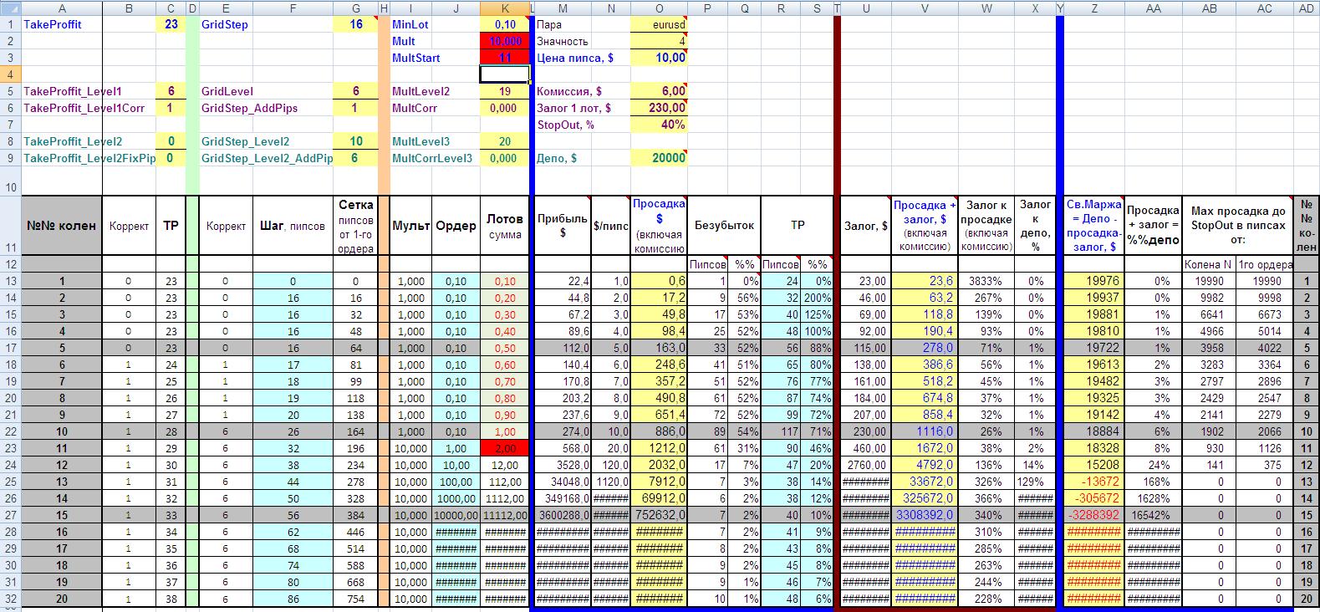The height and width of the screenshot is (612, 1320).
Task: Select the percentage cell 3833%
Action: (x=987, y=281)
